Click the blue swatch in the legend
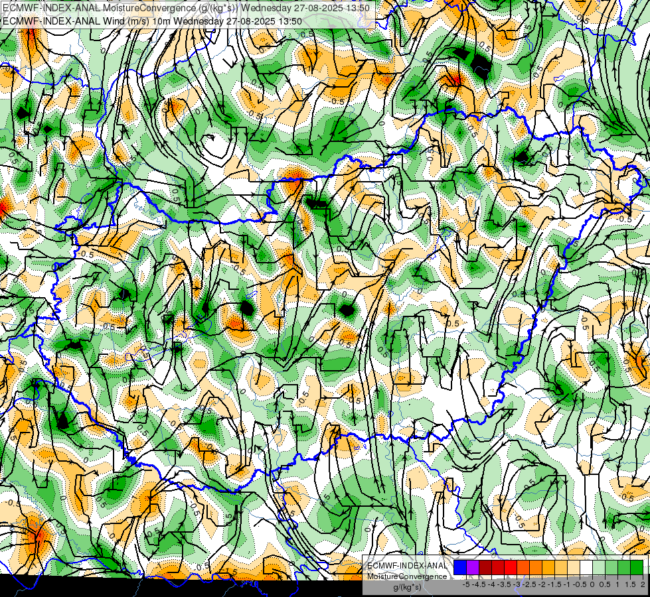This screenshot has width=650, height=597. coord(460,567)
